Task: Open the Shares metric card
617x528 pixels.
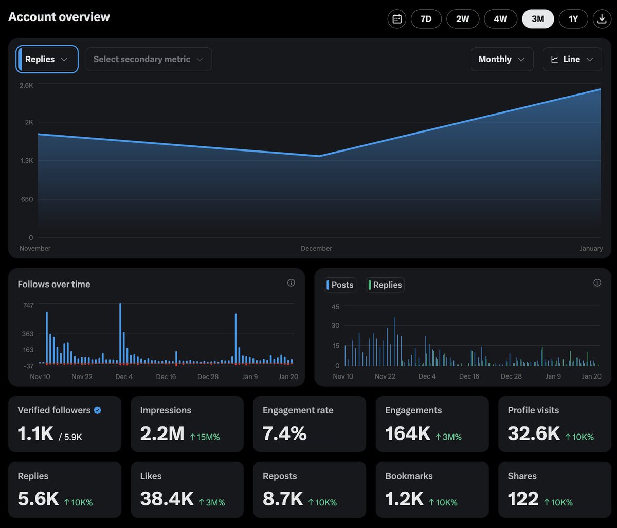Action: coord(555,489)
